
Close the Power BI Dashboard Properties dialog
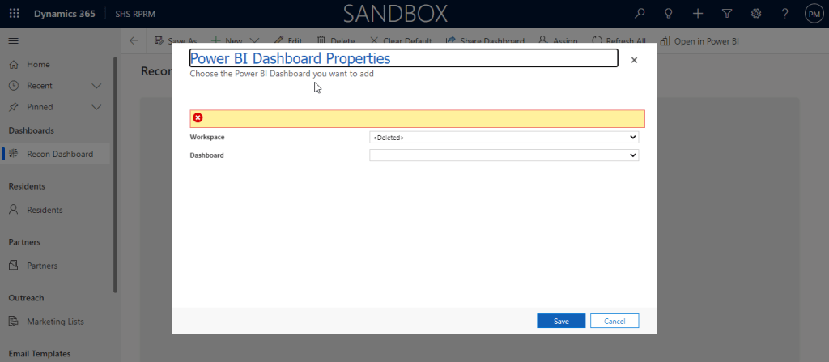click(x=634, y=60)
